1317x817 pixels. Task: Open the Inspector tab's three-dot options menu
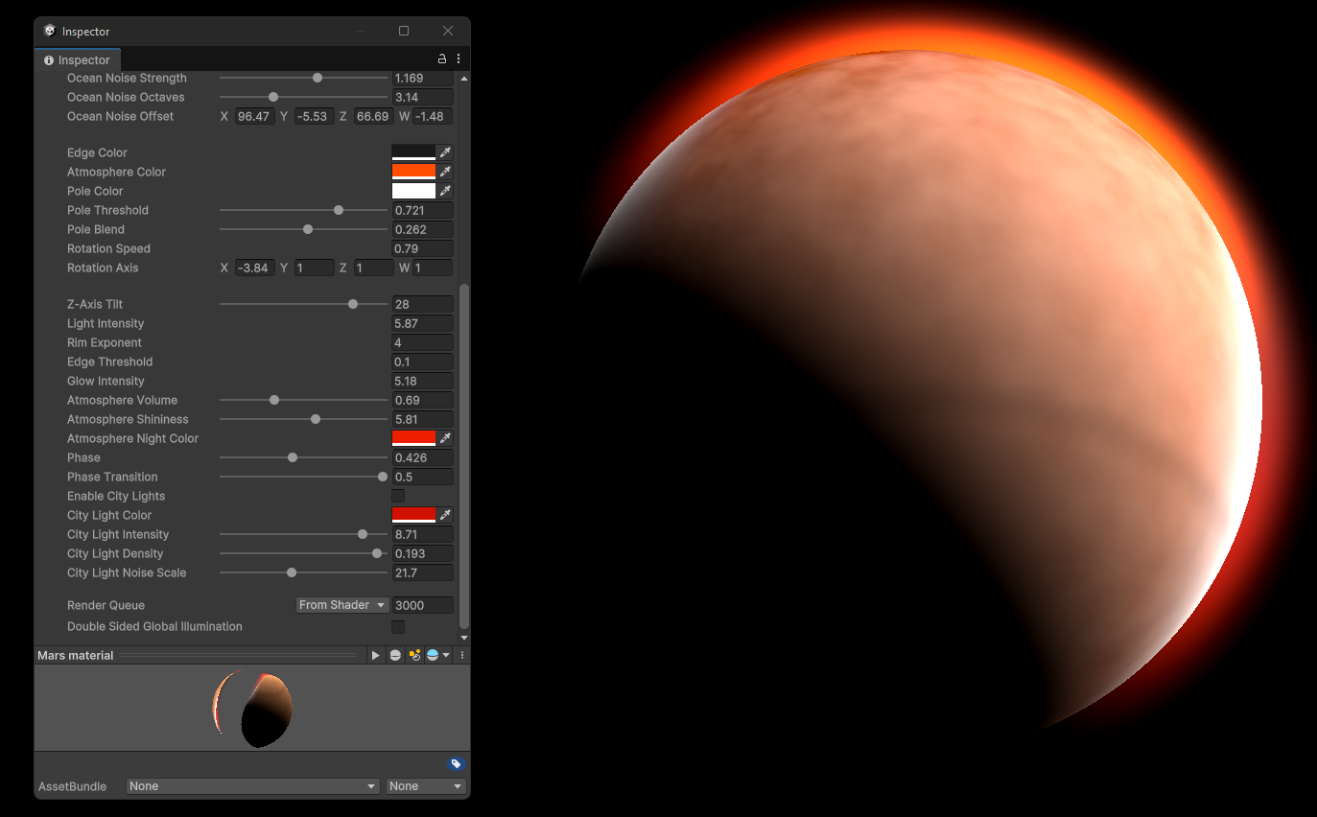pos(459,59)
